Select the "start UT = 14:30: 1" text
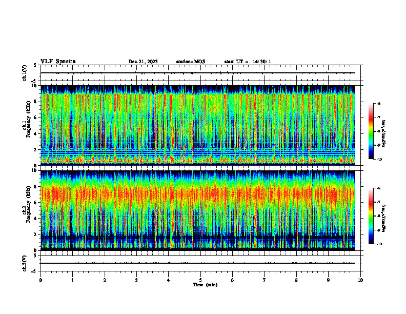 248,62
